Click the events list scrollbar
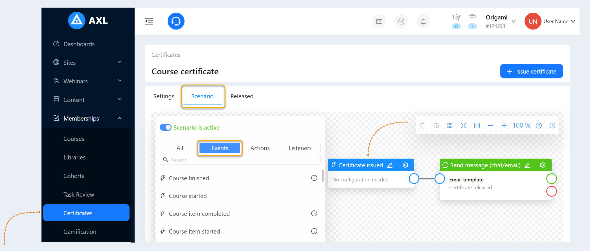 [323, 176]
